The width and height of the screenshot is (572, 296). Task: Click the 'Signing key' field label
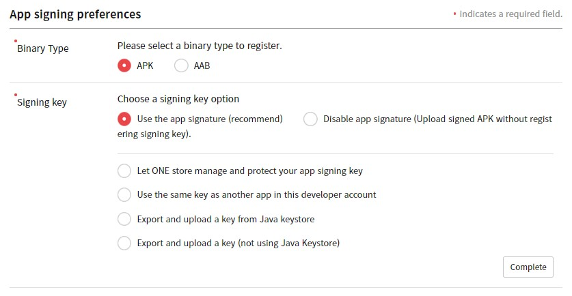[x=42, y=102]
